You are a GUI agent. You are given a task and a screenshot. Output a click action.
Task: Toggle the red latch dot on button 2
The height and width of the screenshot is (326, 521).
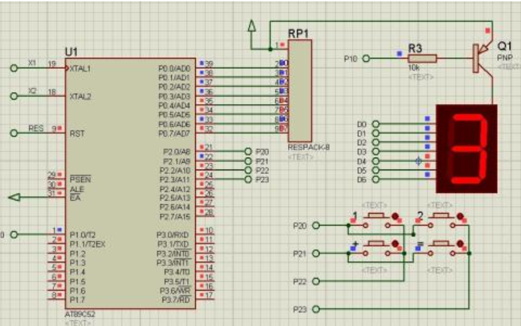[460, 216]
